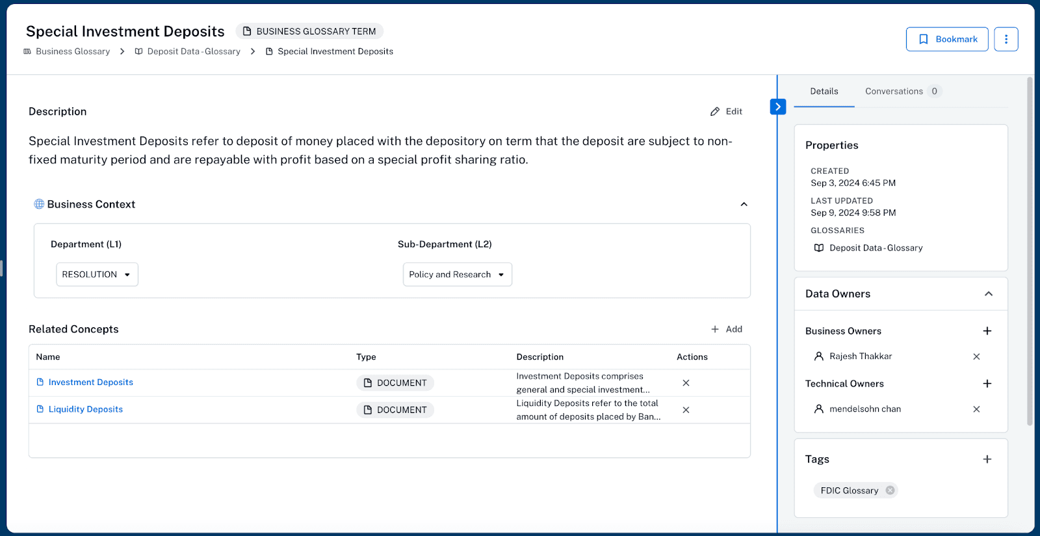1040x536 pixels.
Task: Delete the FDIC Glossary tag
Action: coord(890,490)
